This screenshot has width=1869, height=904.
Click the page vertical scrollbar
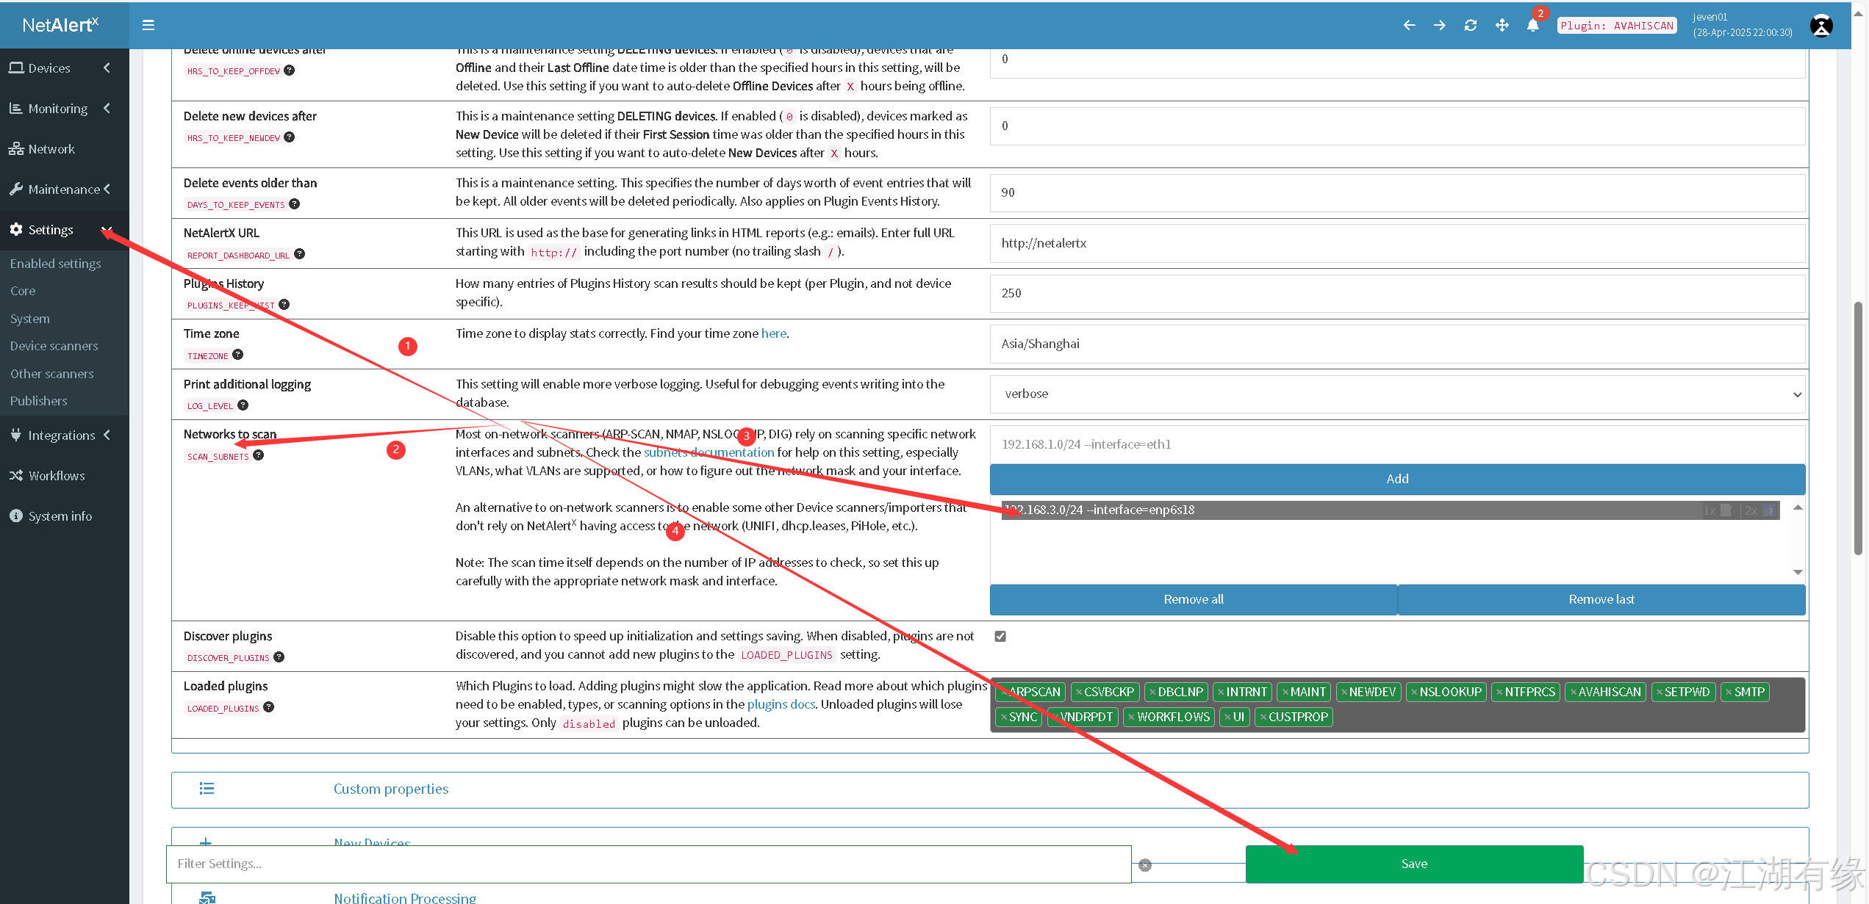[1858, 428]
